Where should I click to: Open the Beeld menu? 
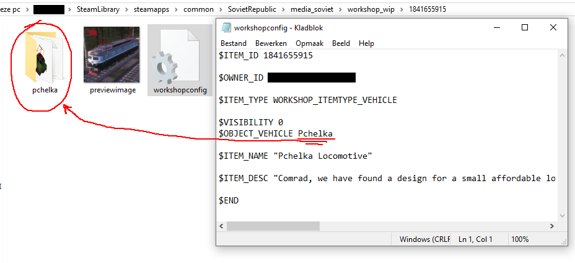tap(341, 43)
